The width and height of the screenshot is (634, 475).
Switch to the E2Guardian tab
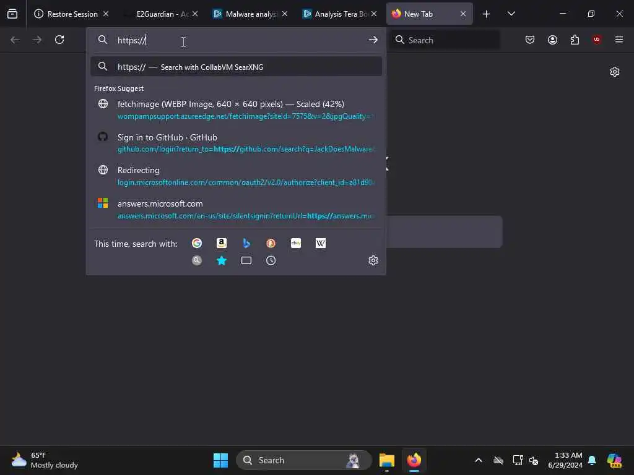point(162,14)
